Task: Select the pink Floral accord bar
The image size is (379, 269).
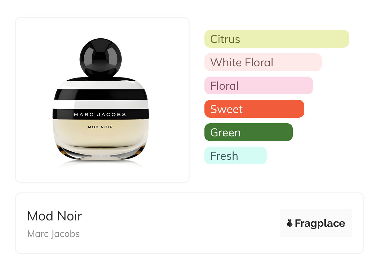Action: [x=259, y=86]
